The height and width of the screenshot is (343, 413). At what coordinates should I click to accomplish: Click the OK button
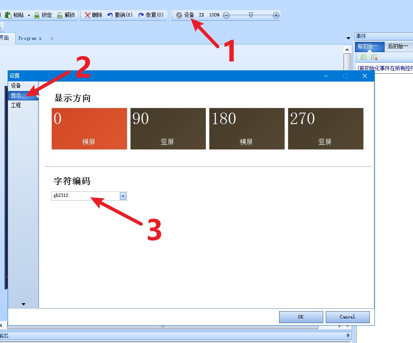[x=301, y=317]
